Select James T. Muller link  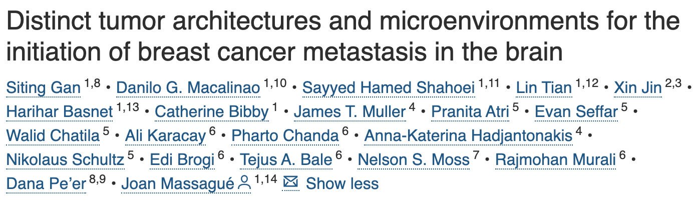point(350,111)
